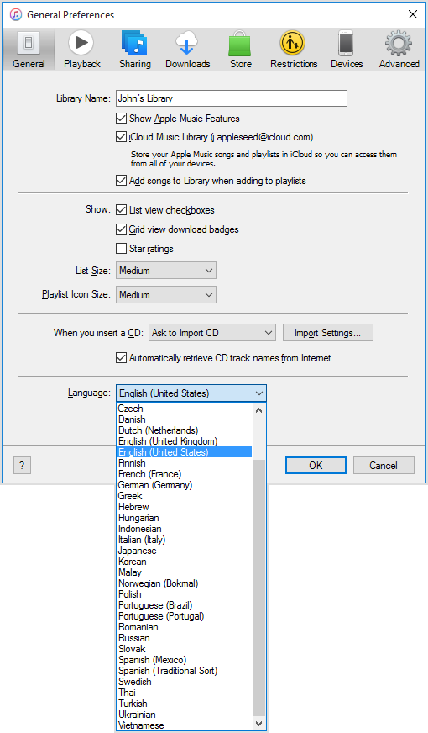The image size is (428, 733).
Task: Uncheck iCloud Music Library option
Action: [122, 137]
